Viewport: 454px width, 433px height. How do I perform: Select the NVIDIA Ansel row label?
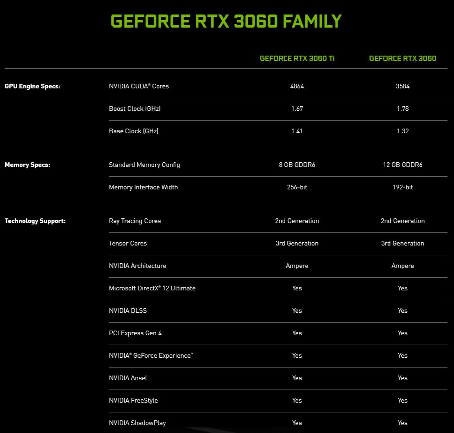[128, 378]
